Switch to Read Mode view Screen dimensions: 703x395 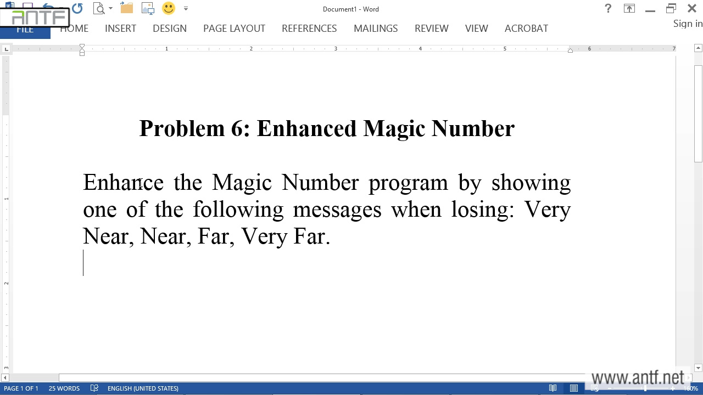pos(553,388)
